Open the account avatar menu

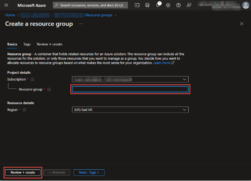point(245,5)
